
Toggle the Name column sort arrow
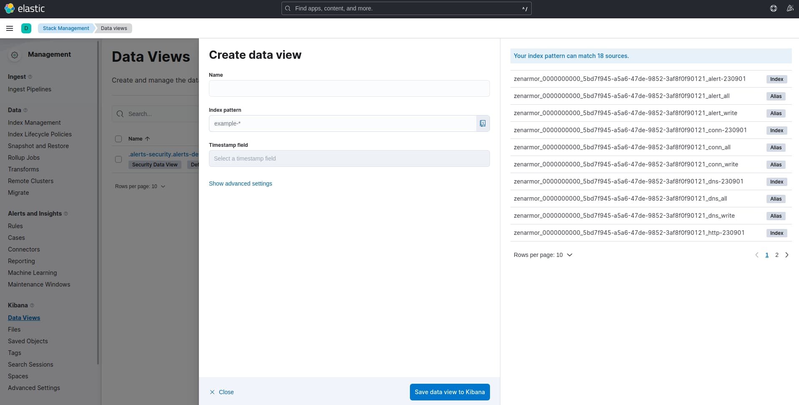point(148,139)
